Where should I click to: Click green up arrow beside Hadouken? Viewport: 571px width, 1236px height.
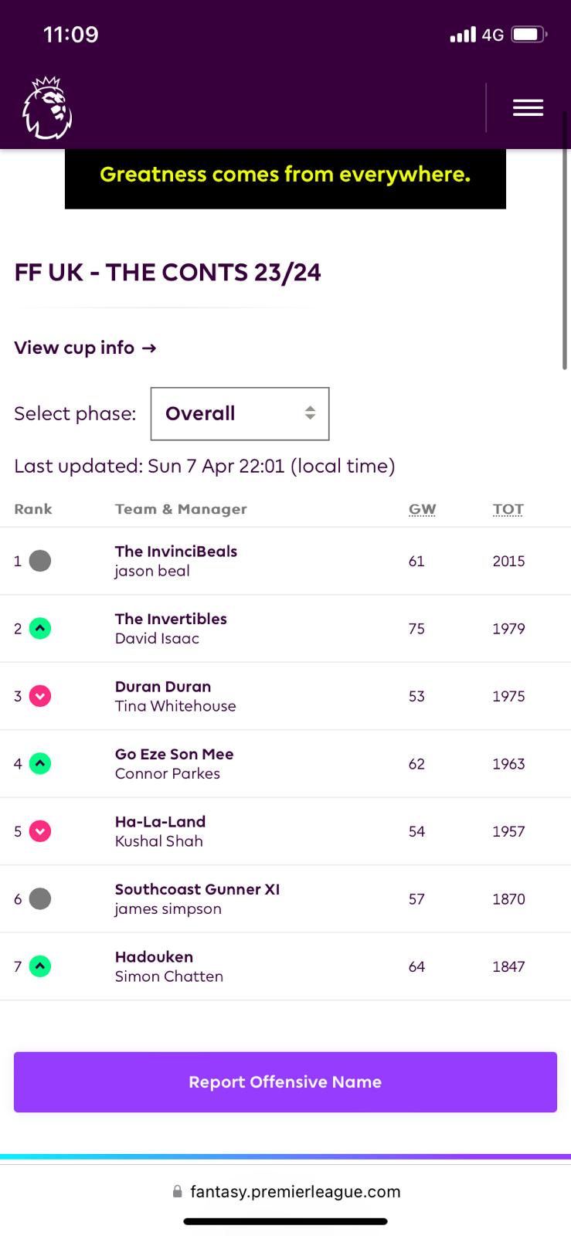pyautogui.click(x=40, y=966)
